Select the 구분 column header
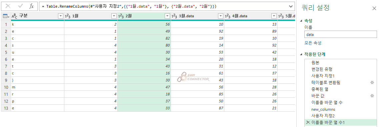This screenshot has width=379, height=127. point(37,16)
